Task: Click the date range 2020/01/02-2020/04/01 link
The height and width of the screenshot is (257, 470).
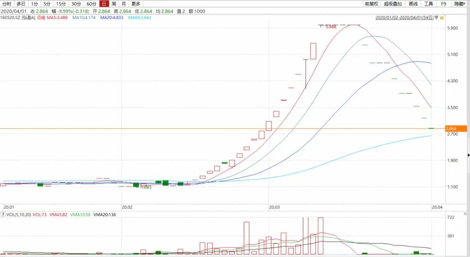Action: (404, 18)
